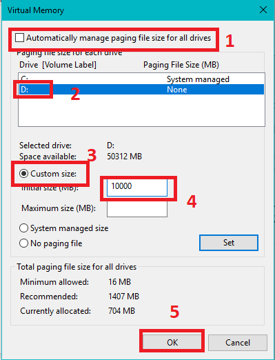Enable automatically manage paging file size checkbox
The height and width of the screenshot is (360, 275).
(19, 38)
